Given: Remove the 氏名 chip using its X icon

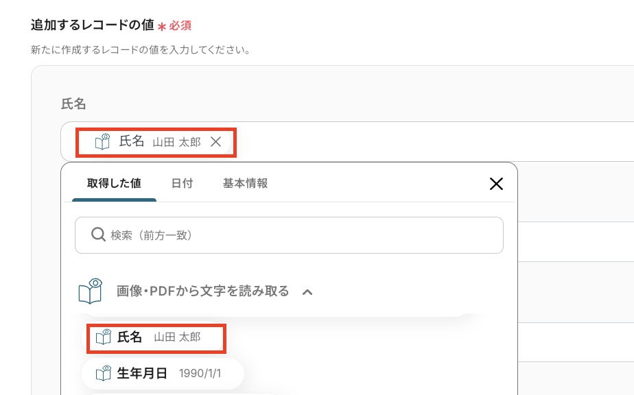Looking at the screenshot, I should [215, 141].
